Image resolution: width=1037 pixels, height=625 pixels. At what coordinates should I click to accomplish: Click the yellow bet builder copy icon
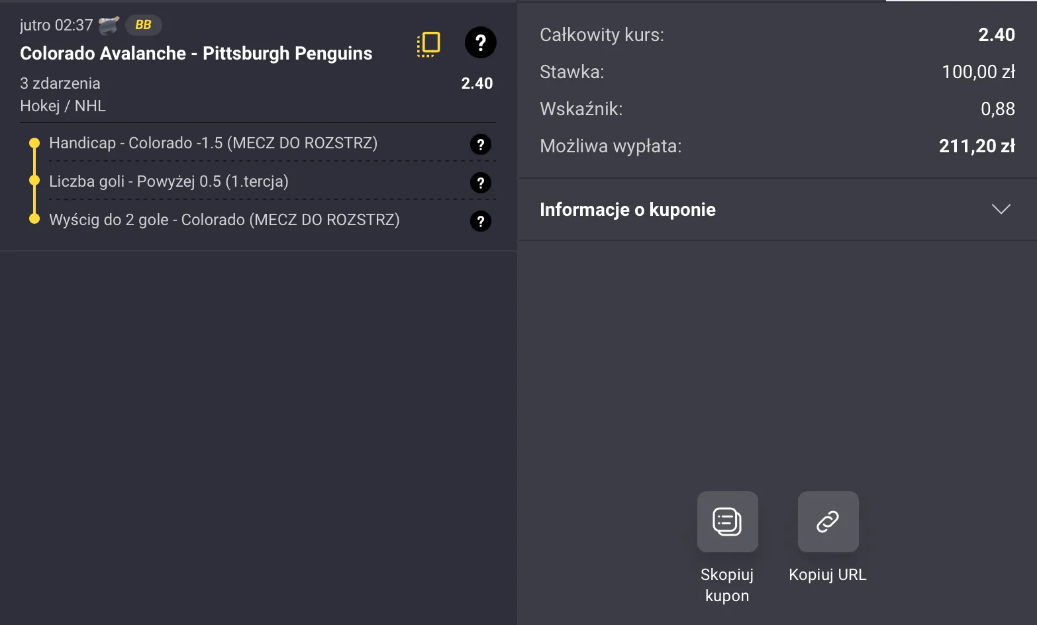(x=428, y=44)
